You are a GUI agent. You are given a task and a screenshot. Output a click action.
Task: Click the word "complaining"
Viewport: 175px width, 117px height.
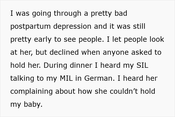pos(31,92)
